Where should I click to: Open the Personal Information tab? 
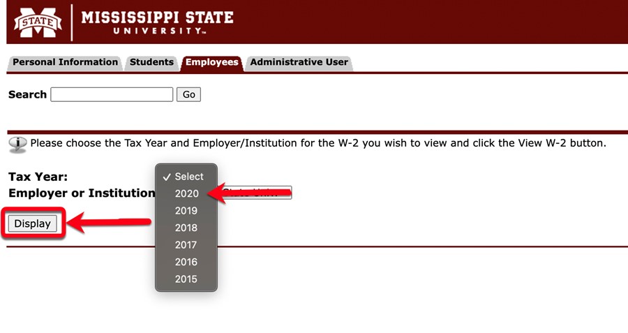65,62
